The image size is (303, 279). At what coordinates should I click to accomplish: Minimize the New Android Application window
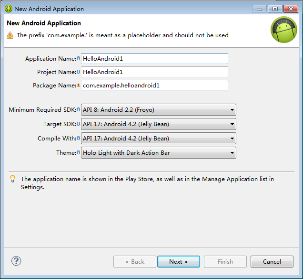pos(259,9)
